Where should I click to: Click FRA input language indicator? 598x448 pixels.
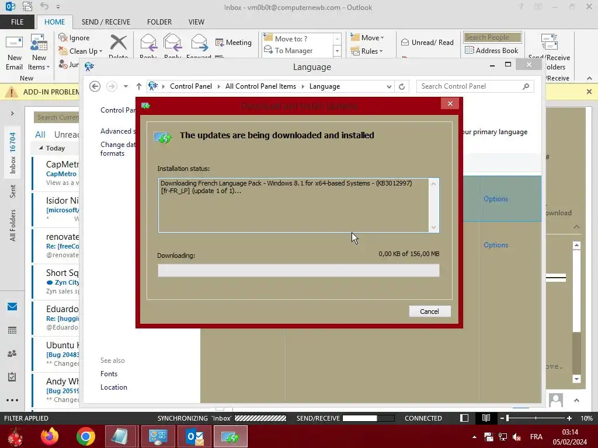(536, 437)
